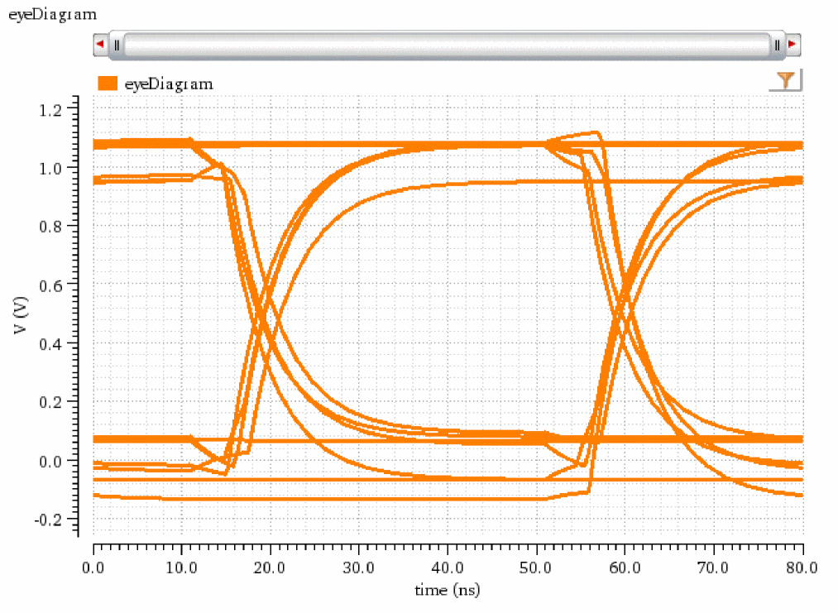Click the left zoom handle grip

click(x=117, y=45)
